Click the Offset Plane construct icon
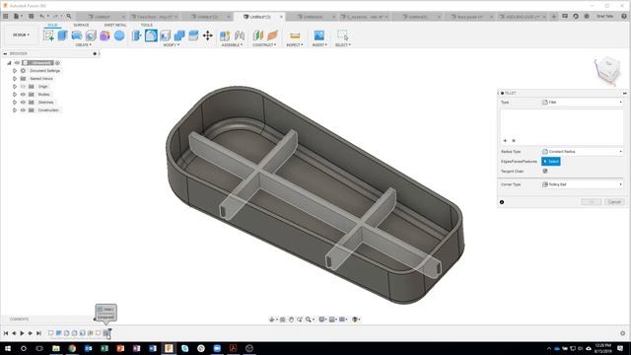631x355 pixels. tap(257, 35)
